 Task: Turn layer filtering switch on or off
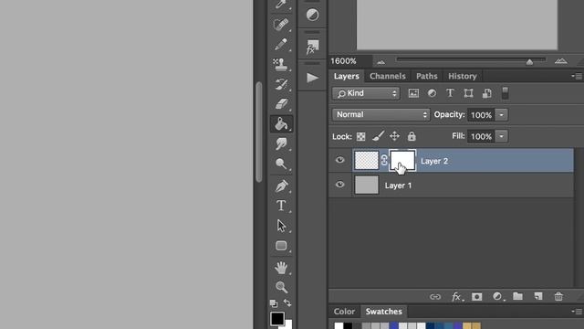point(505,93)
